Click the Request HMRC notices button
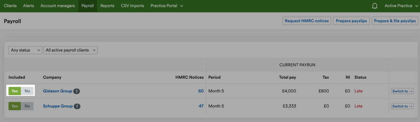 (x=307, y=21)
